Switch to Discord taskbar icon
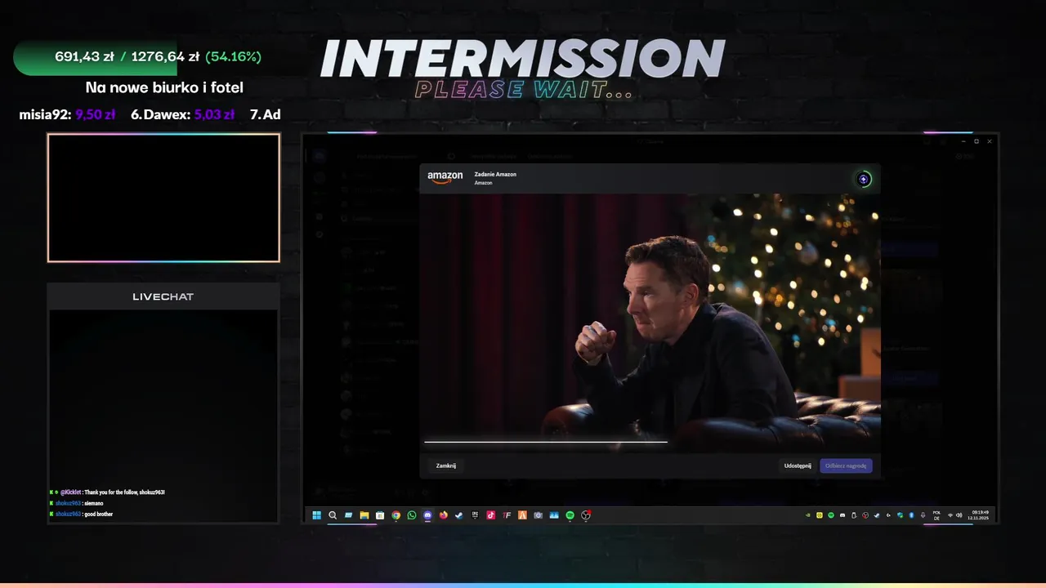Image resolution: width=1046 pixels, height=588 pixels. click(x=427, y=515)
